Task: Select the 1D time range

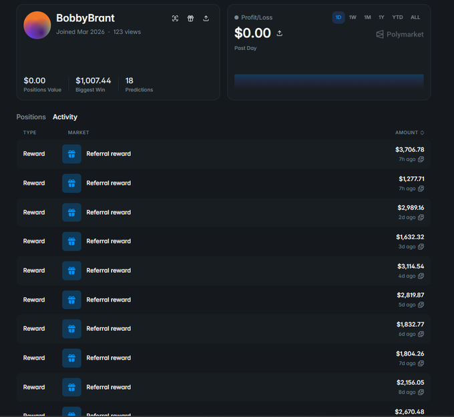Action: pyautogui.click(x=338, y=17)
